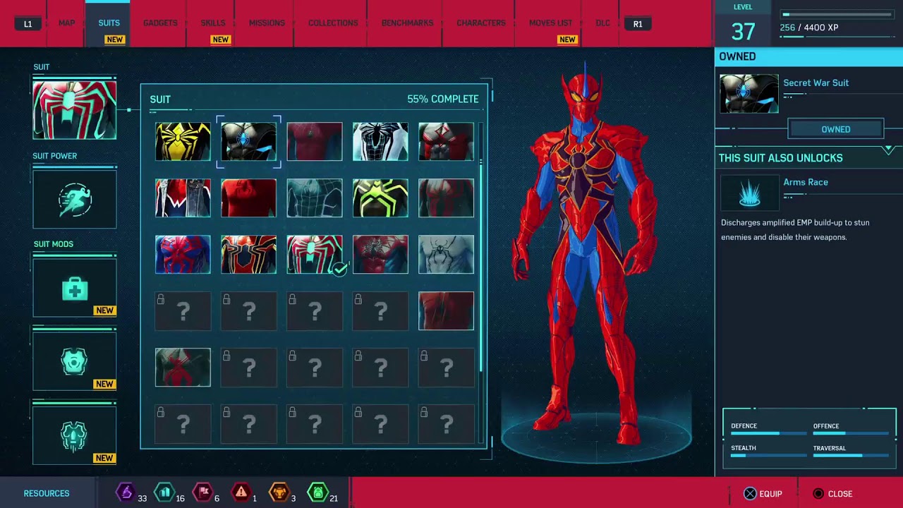This screenshot has width=903, height=508.
Task: Select the bright red wrestler suit tile
Action: (x=248, y=198)
